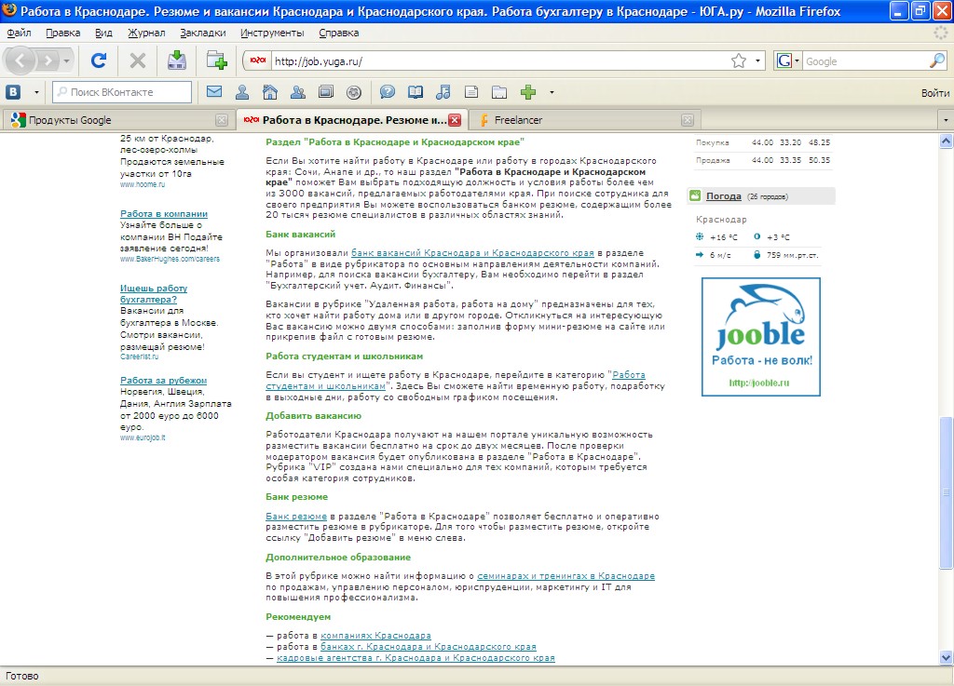Viewport: 954px width, 686px height.
Task: Open 'компаниях Краснодара' link
Action: tap(375, 636)
